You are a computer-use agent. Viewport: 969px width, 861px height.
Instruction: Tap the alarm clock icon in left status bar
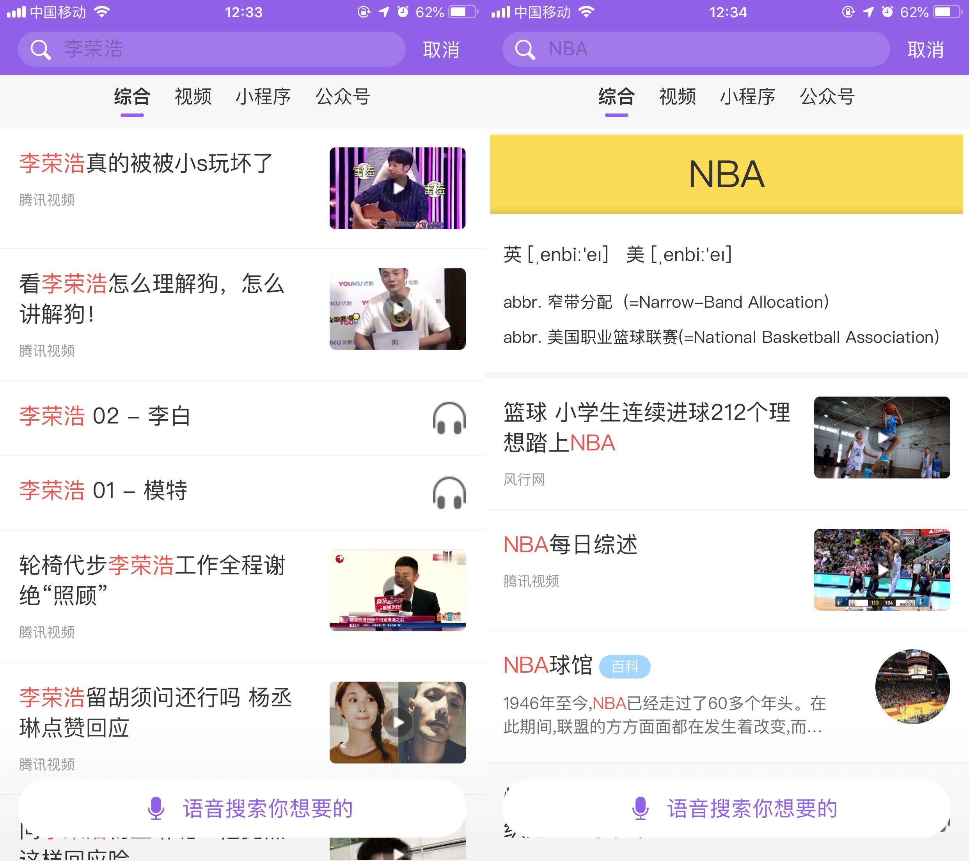click(x=403, y=12)
